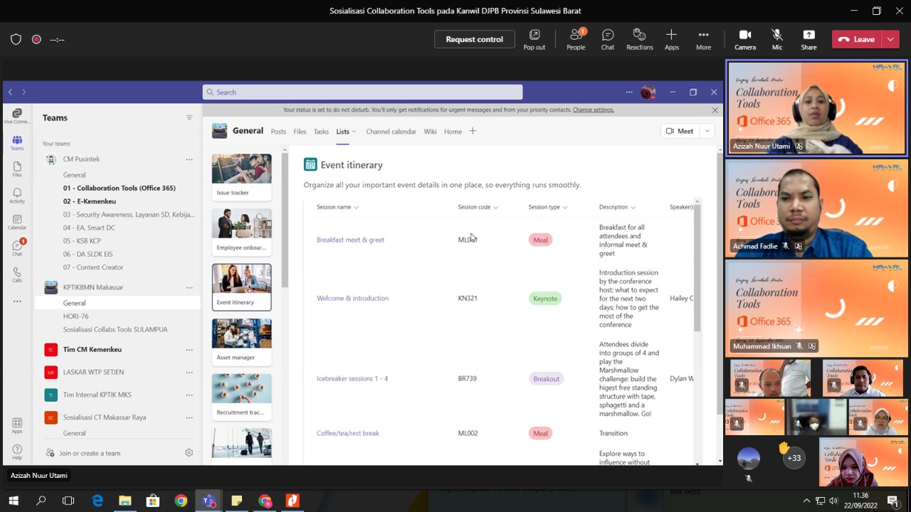Viewport: 911px width, 512px height.
Task: Select the Asset manager template
Action: 241,341
